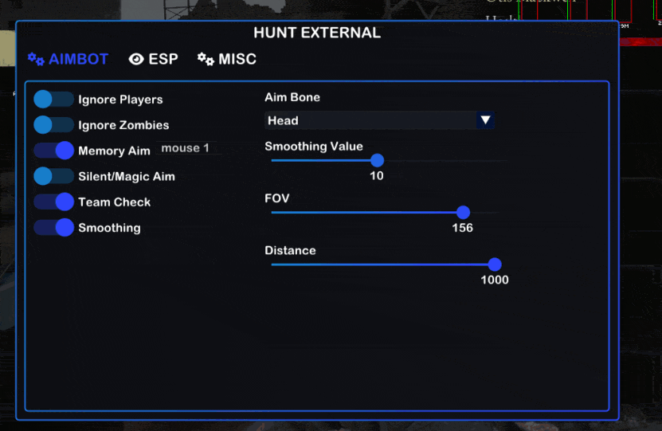The height and width of the screenshot is (431, 662).
Task: Toggle the Silent/Magic Aim switch
Action: (53, 176)
